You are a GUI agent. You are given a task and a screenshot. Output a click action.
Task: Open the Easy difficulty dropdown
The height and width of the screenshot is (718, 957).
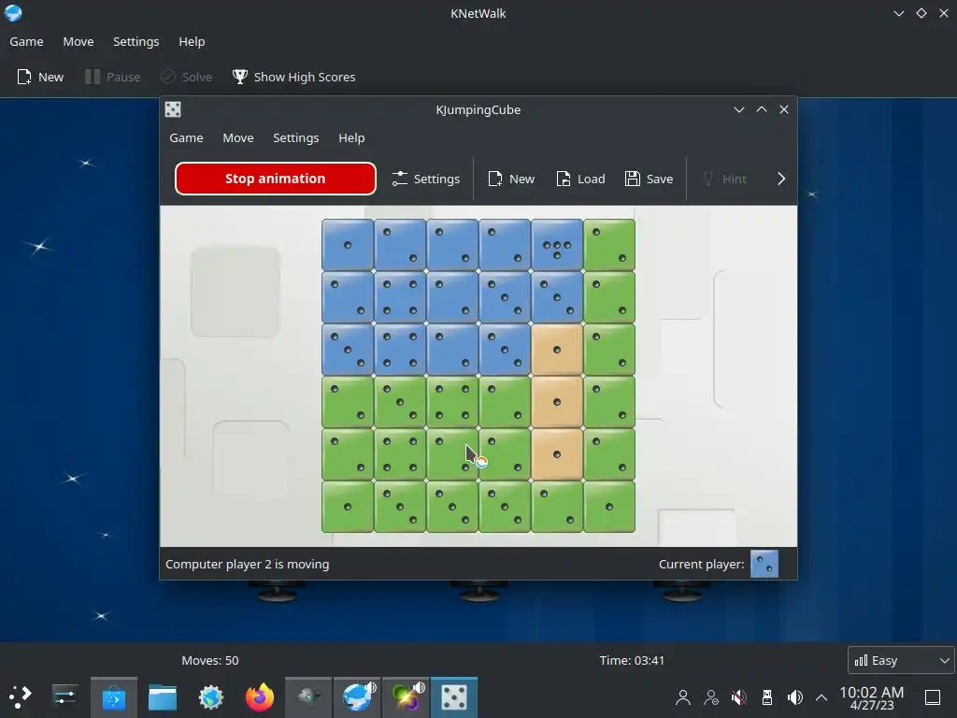[901, 660]
